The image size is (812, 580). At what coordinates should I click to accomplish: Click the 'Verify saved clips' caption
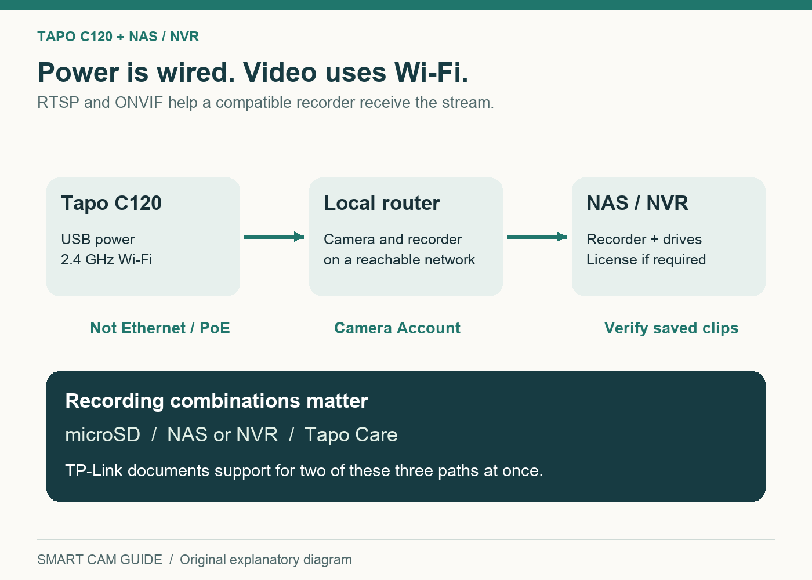pos(672,328)
